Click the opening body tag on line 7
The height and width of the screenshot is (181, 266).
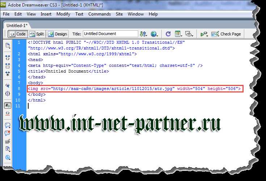[x=35, y=83]
